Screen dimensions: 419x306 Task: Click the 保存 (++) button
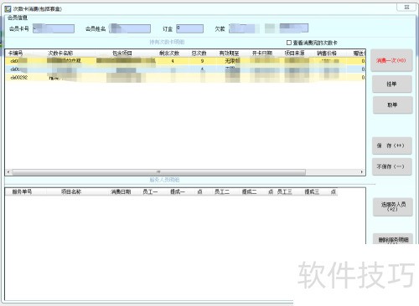coord(392,145)
